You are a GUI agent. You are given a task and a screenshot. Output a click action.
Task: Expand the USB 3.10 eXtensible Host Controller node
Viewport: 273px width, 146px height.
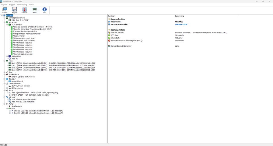[10, 111]
